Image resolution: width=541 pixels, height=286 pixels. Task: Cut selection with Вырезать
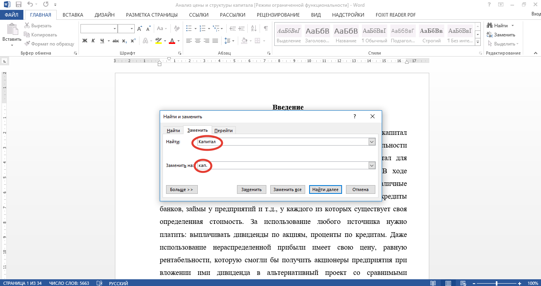point(38,26)
